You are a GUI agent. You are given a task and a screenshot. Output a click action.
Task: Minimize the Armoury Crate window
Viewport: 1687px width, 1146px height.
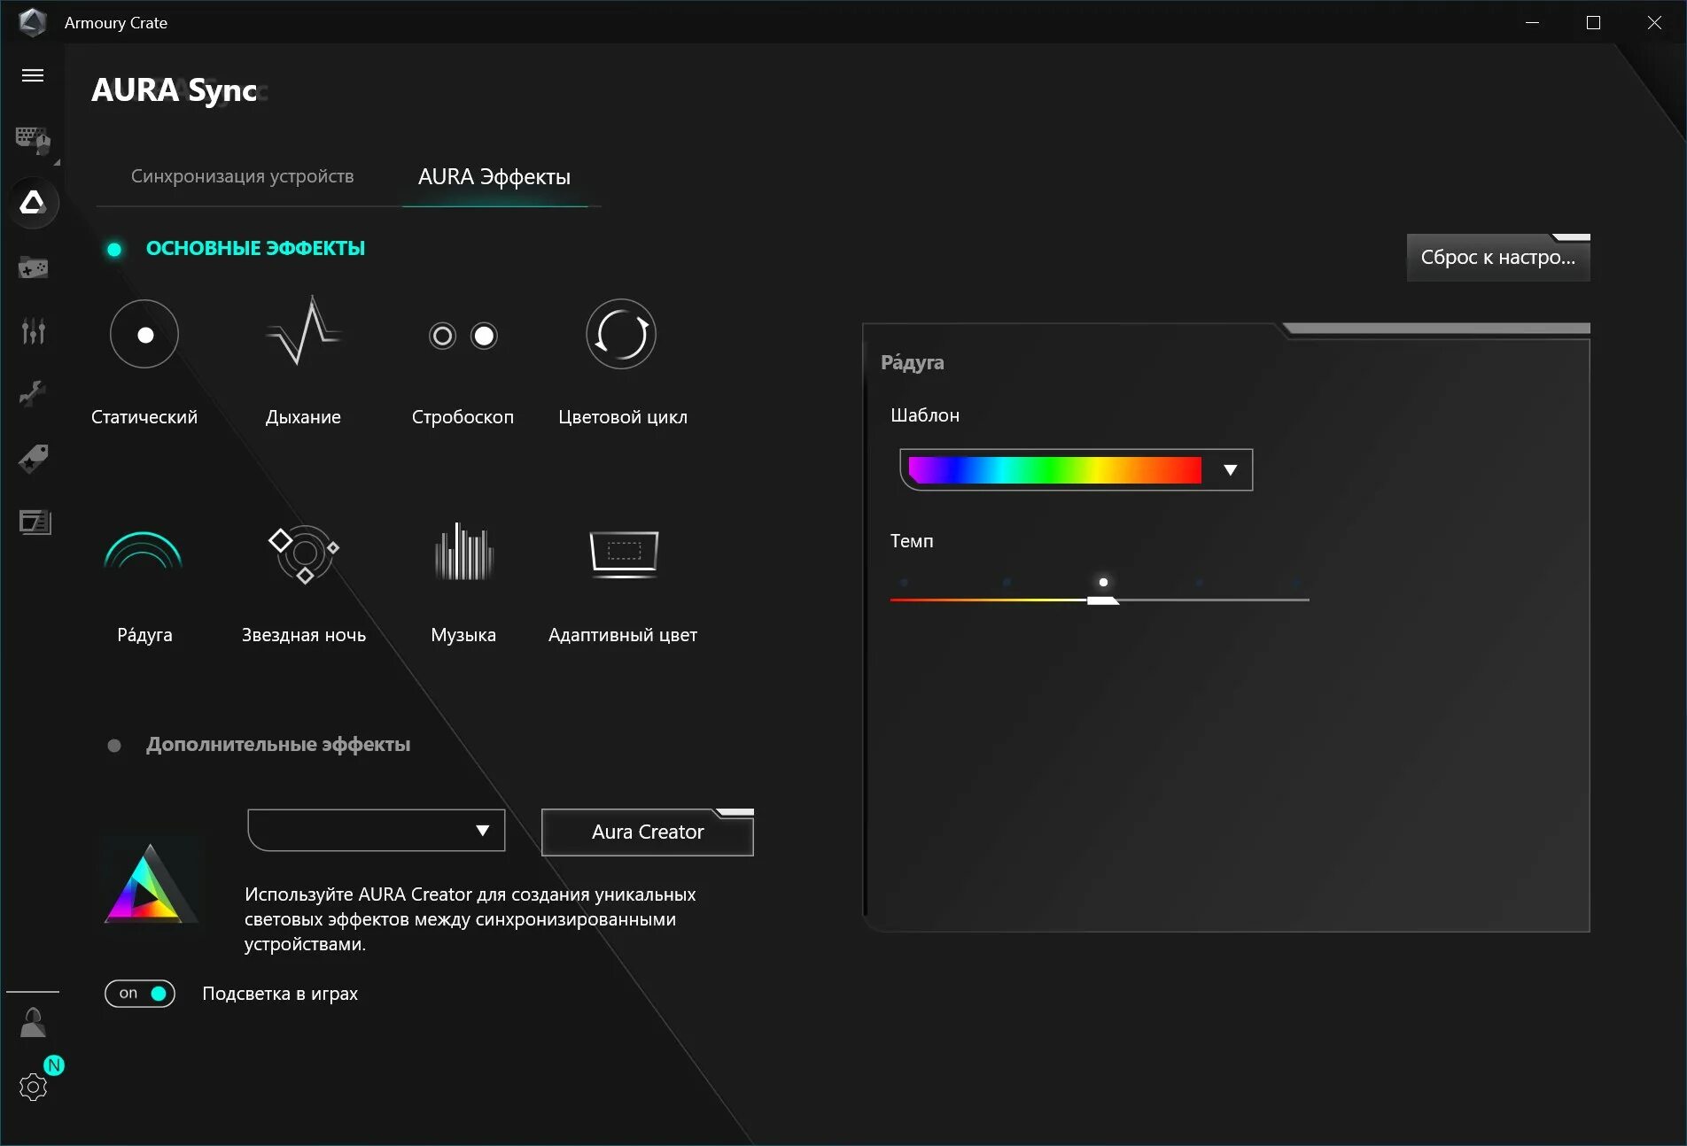[x=1533, y=22]
